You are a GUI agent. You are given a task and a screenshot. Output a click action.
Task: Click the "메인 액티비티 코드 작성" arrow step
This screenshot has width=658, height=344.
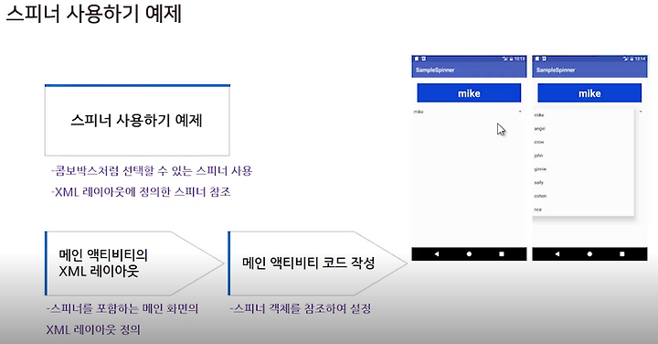point(317,263)
